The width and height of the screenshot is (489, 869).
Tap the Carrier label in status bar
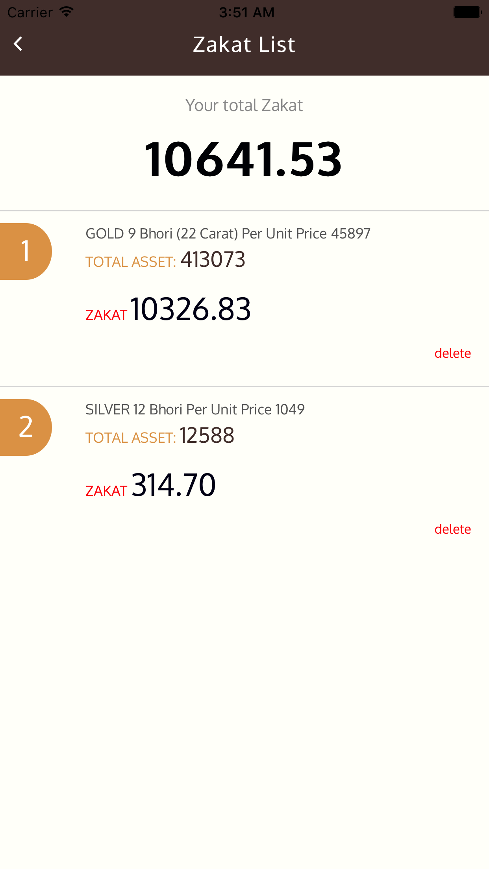tap(30, 12)
